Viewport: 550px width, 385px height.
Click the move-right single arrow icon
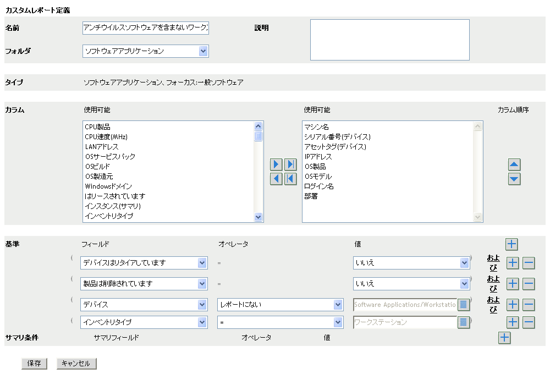(276, 164)
